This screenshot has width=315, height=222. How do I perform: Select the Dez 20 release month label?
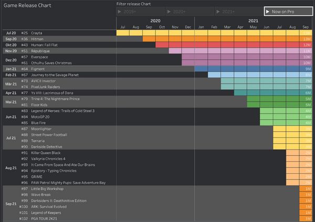[11, 60]
